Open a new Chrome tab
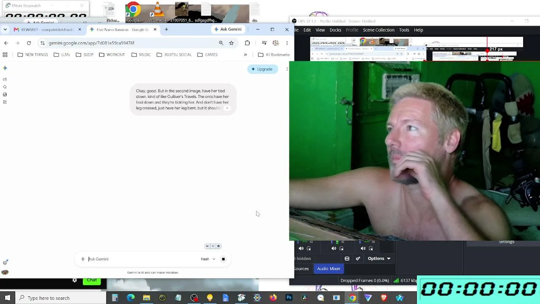Screen dimensions: 540x304 click(x=166, y=30)
